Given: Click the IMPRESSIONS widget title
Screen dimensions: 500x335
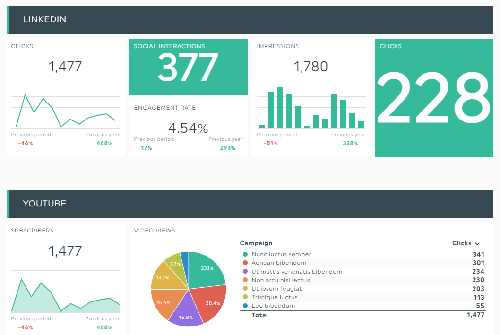Looking at the screenshot, I should 278,46.
